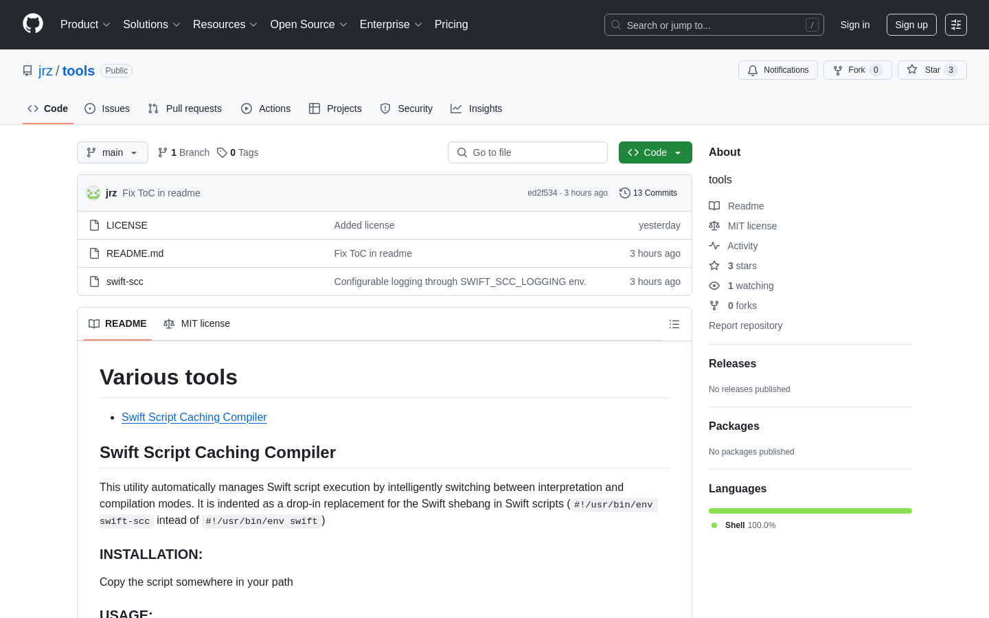Focus the Search or jump to field
Viewport: 989px width, 618px height.
714,25
